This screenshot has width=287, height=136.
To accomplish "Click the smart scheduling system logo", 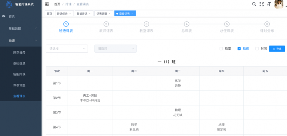I will coord(9,4).
